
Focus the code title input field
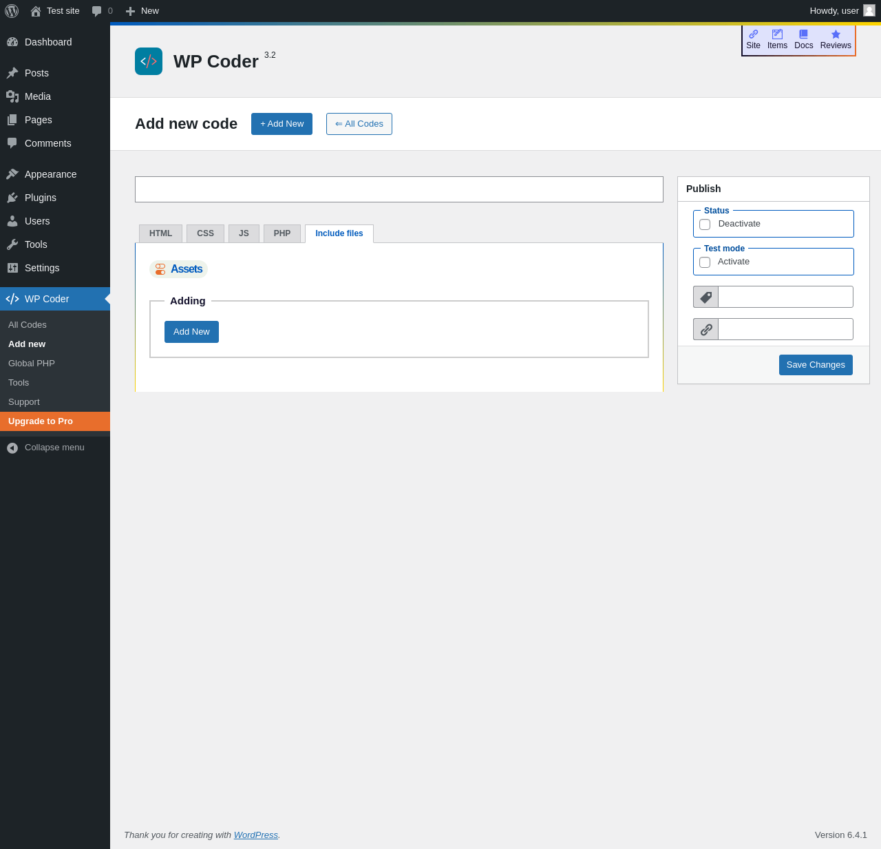(x=399, y=189)
